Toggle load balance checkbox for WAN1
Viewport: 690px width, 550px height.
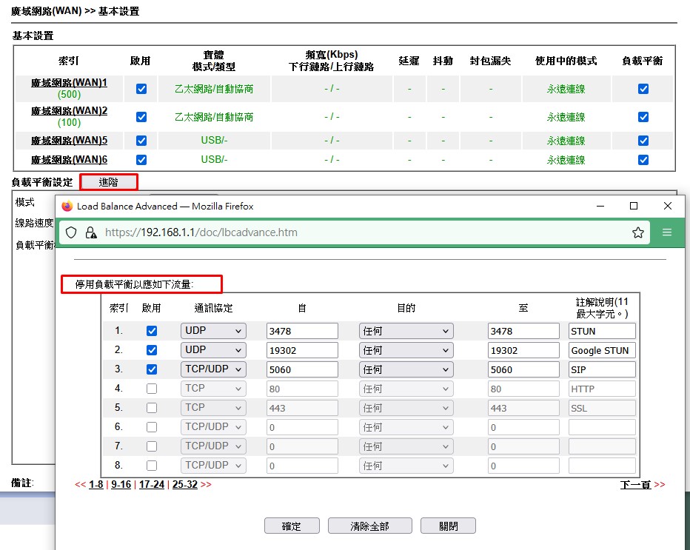point(643,89)
